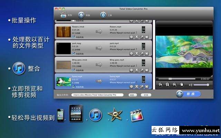Click scissors trim icon for park.mpg

[136, 54]
